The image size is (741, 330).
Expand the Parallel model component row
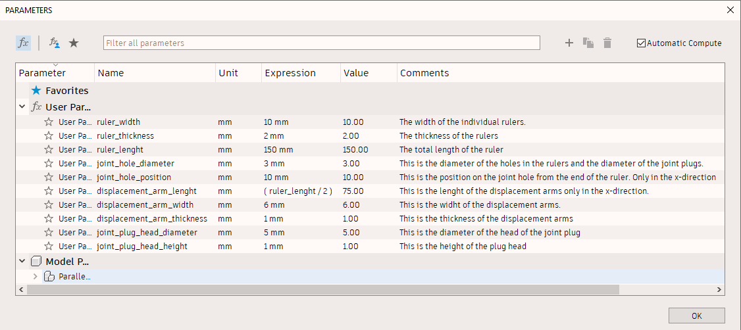click(36, 276)
